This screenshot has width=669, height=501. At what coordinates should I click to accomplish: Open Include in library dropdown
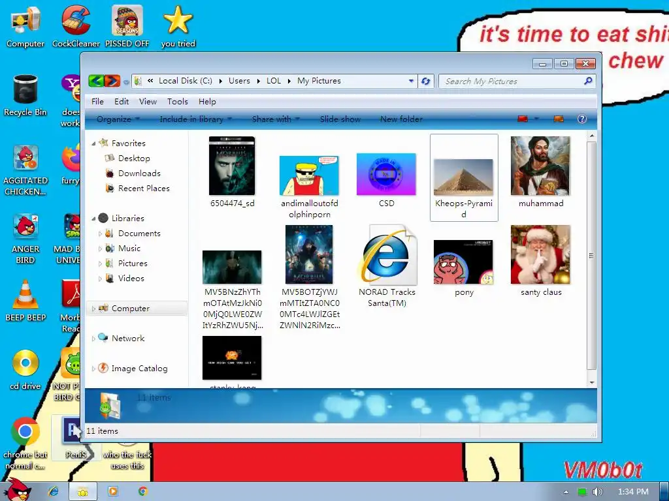pos(196,119)
